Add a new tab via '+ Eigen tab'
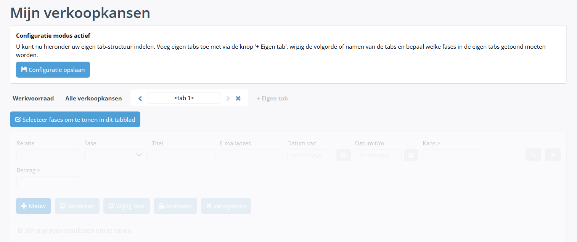This screenshot has height=242, width=577. pos(272,98)
